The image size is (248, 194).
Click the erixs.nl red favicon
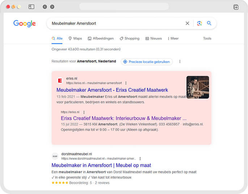point(60,81)
